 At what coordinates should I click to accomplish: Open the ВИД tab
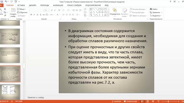pos(107,5)
